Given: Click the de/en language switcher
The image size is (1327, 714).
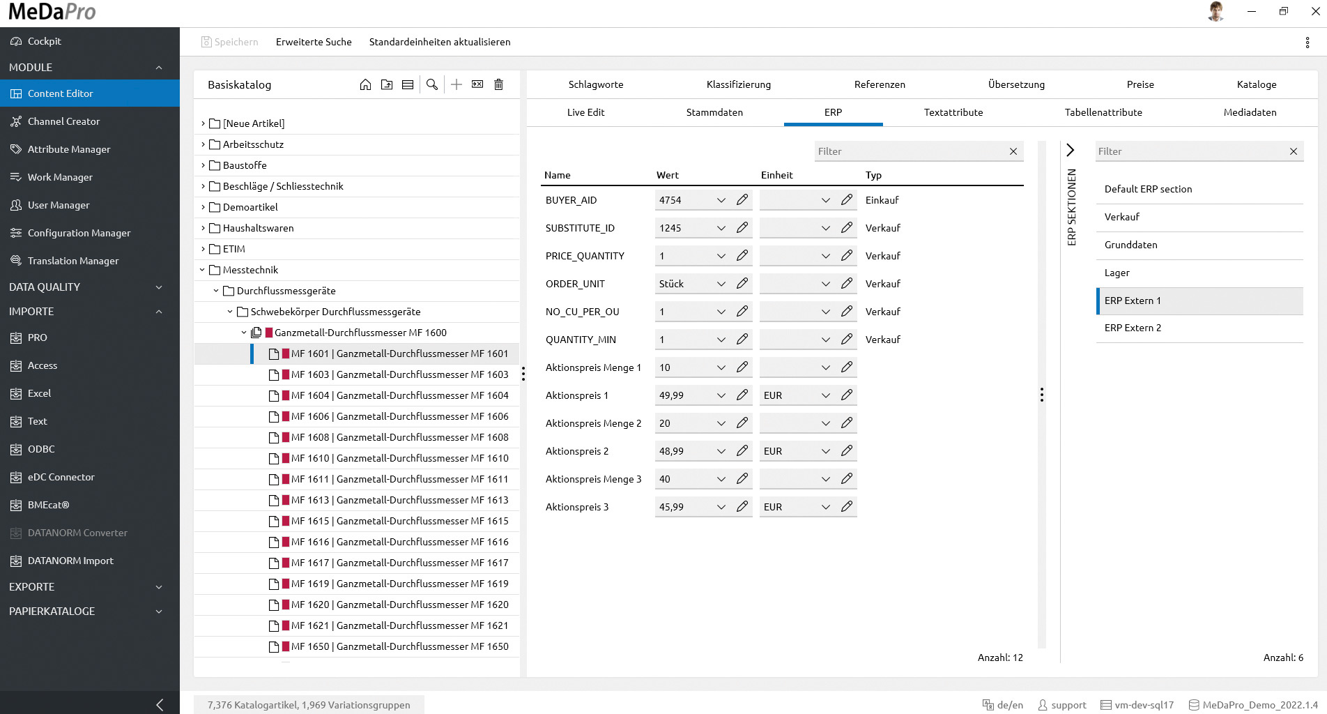Looking at the screenshot, I should tap(1003, 705).
